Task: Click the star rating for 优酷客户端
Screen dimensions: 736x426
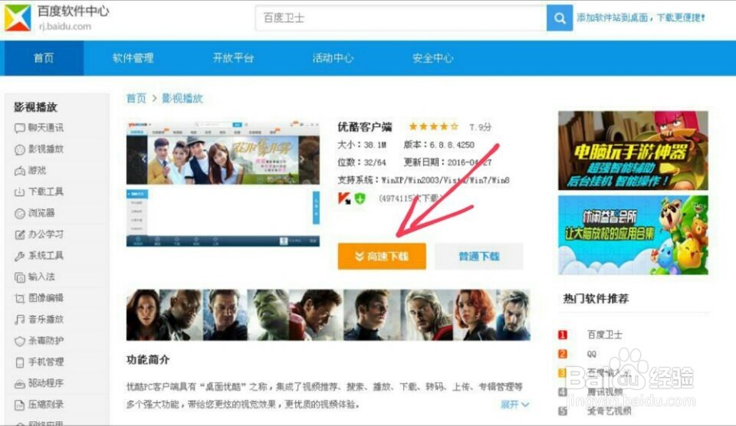Action: [433, 126]
